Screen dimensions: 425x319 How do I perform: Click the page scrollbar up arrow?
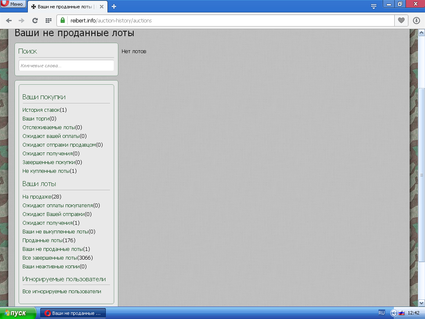(x=422, y=33)
